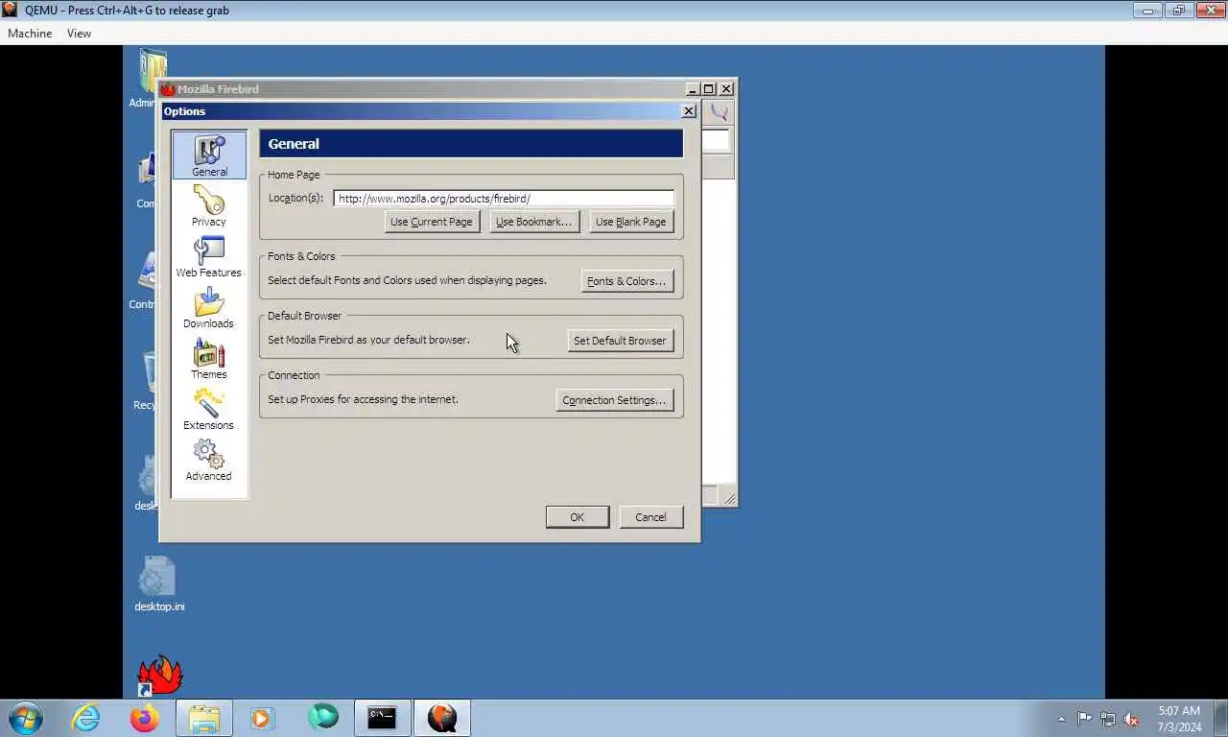The height and width of the screenshot is (737, 1228).
Task: Click the home page Location(s) field
Action: pyautogui.click(x=504, y=199)
